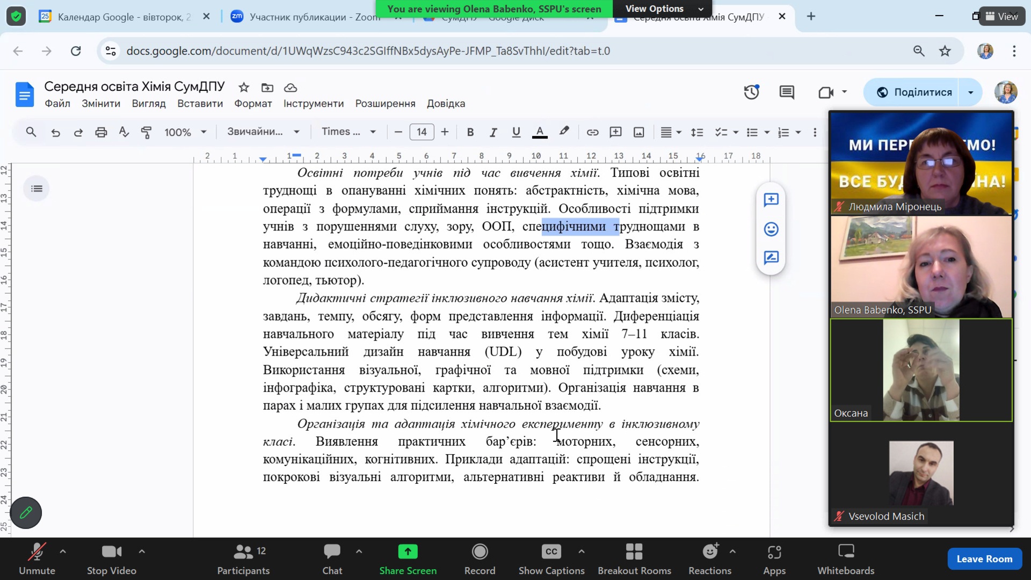The image size is (1031, 580).
Task: Open the text color picker
Action: coord(540,132)
